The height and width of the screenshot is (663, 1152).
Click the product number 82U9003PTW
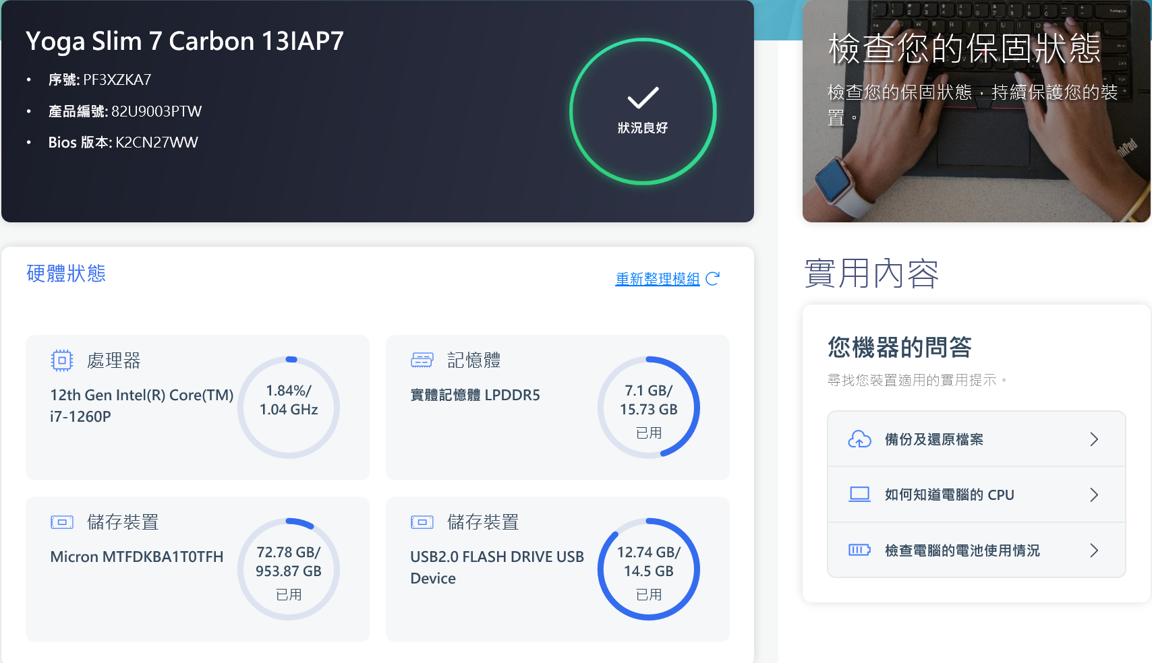[156, 111]
